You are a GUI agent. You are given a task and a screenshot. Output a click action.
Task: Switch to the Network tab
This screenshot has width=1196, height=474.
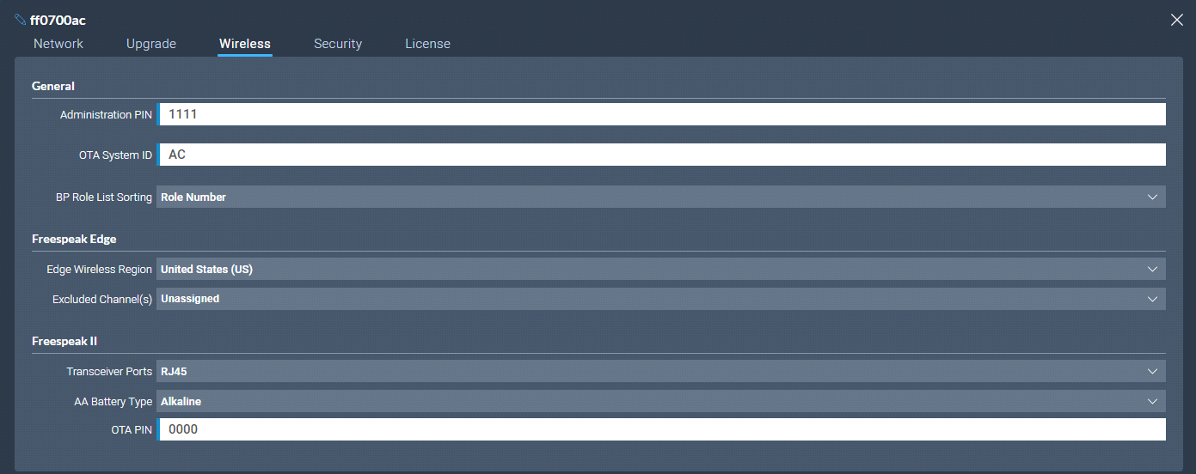(x=58, y=44)
